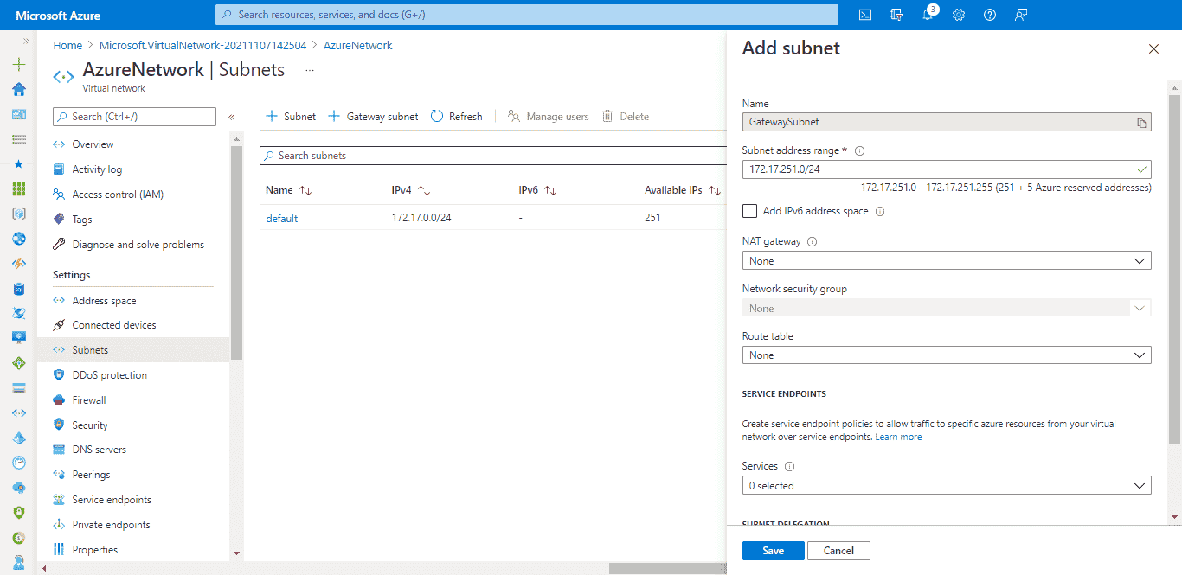This screenshot has width=1182, height=575.
Task: Close the Add subnet panel
Action: (x=1153, y=49)
